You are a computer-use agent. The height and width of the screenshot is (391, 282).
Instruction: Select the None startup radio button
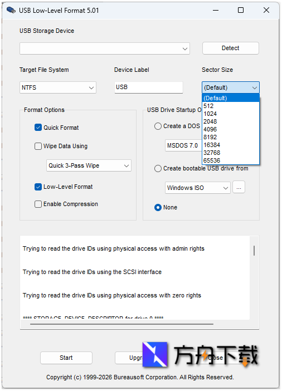158,207
